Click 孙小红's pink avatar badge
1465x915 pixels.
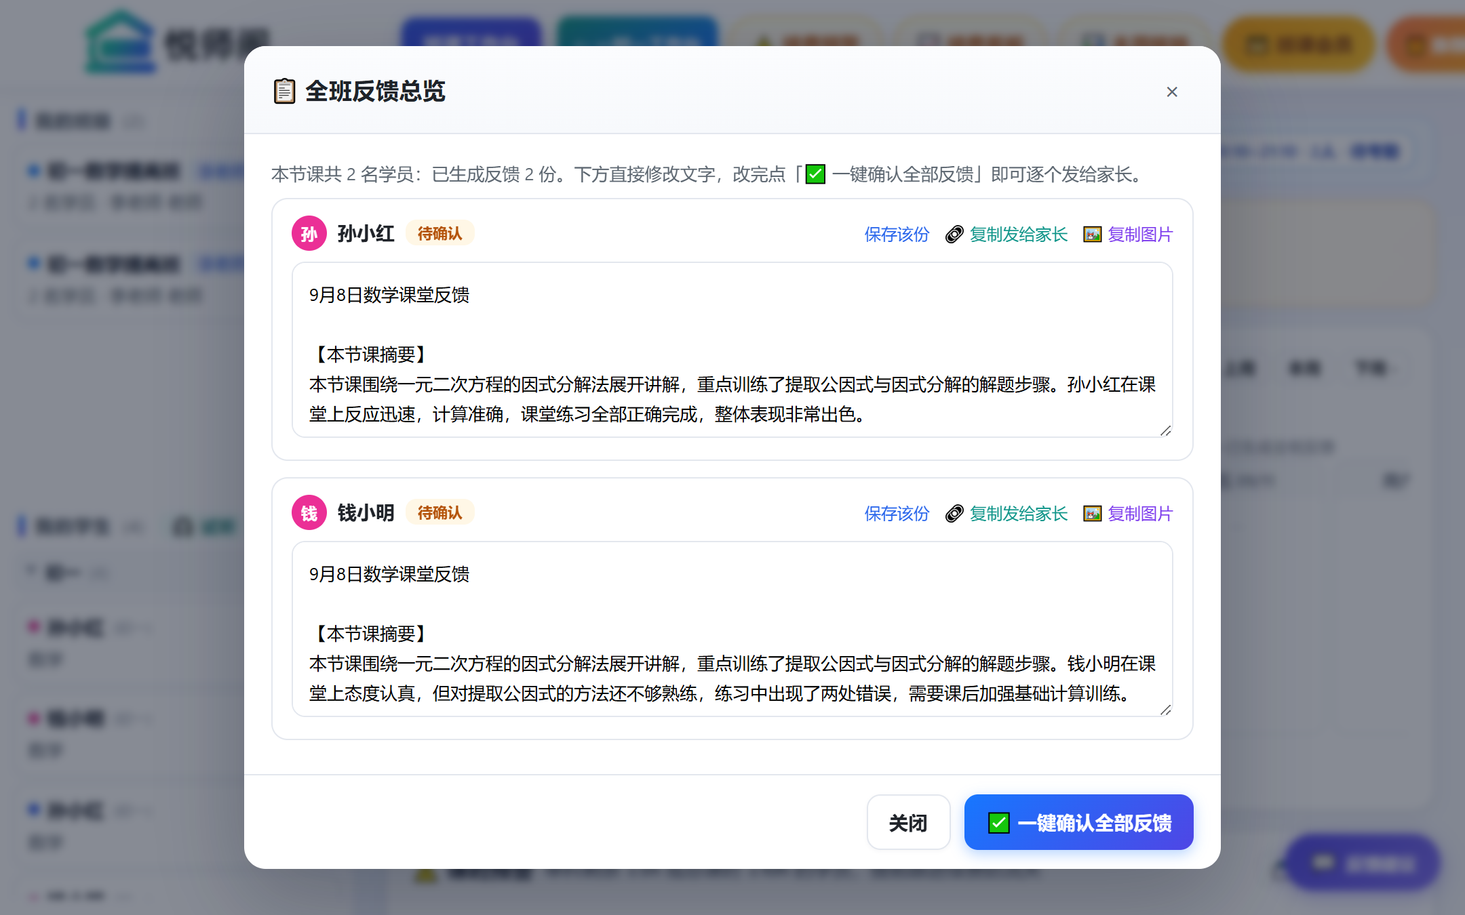pos(309,234)
